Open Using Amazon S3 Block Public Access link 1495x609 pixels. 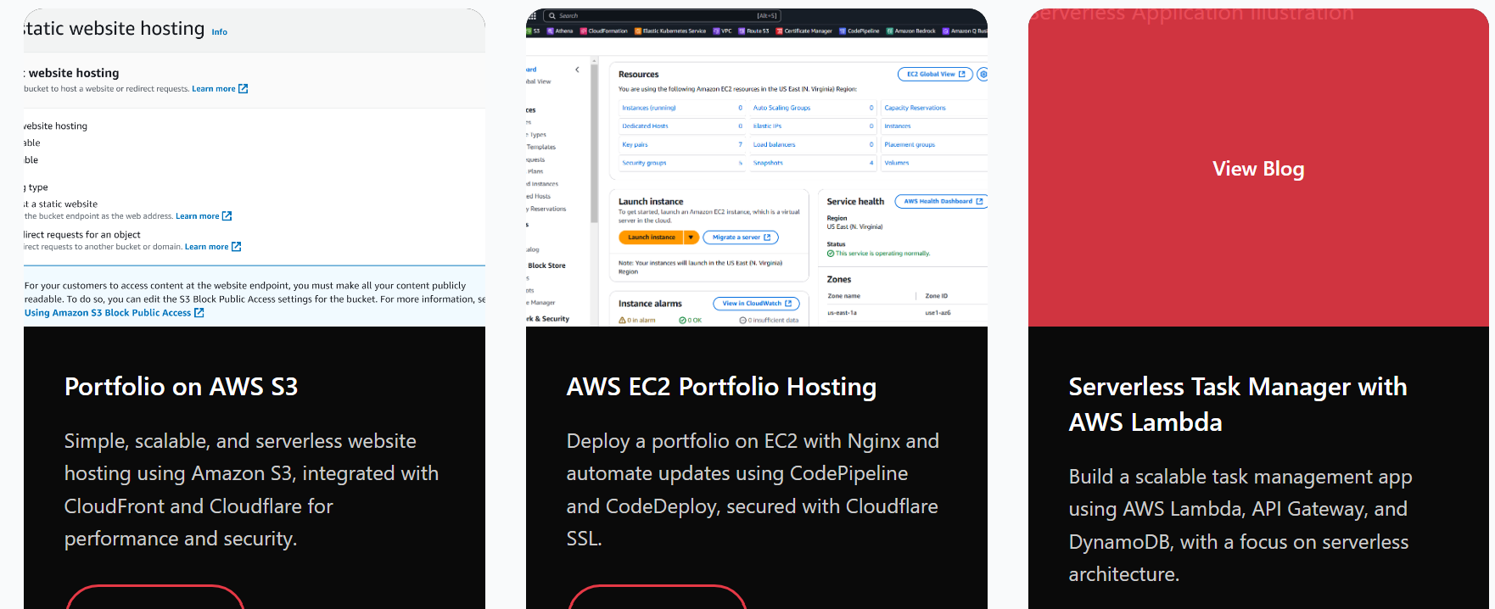(115, 313)
